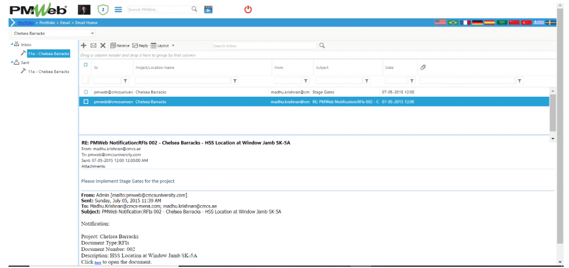Image resolution: width=569 pixels, height=268 pixels.
Task: Click into the Search Inbox field
Action: pos(264,46)
